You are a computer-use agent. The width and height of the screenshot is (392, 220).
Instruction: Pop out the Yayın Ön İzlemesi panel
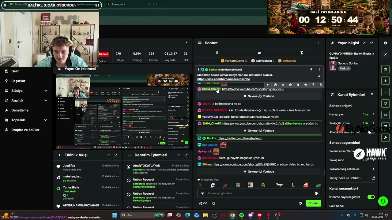pyautogui.click(x=186, y=43)
